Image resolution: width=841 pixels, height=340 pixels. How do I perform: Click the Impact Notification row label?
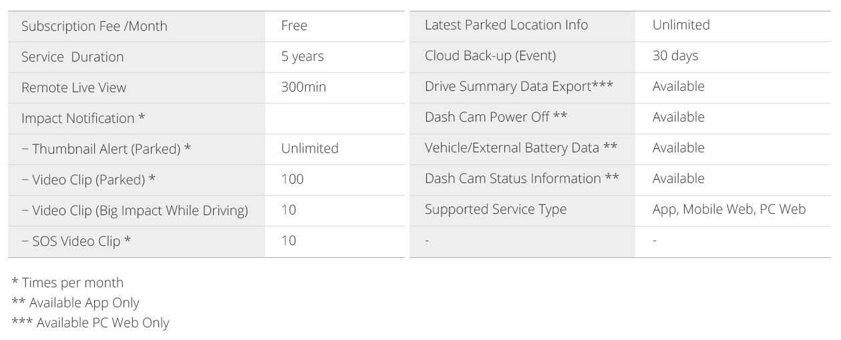pos(83,118)
